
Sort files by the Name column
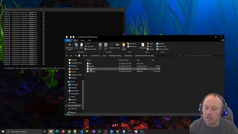pos(102,60)
